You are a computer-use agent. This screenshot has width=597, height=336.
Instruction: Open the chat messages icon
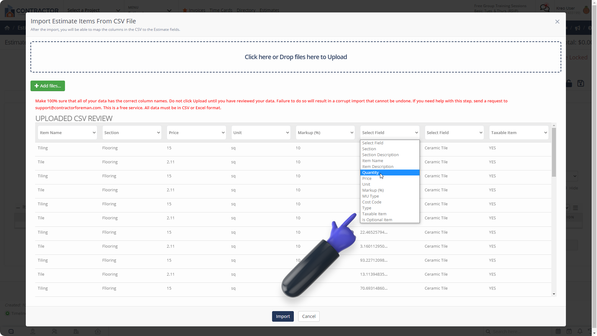(x=545, y=8)
